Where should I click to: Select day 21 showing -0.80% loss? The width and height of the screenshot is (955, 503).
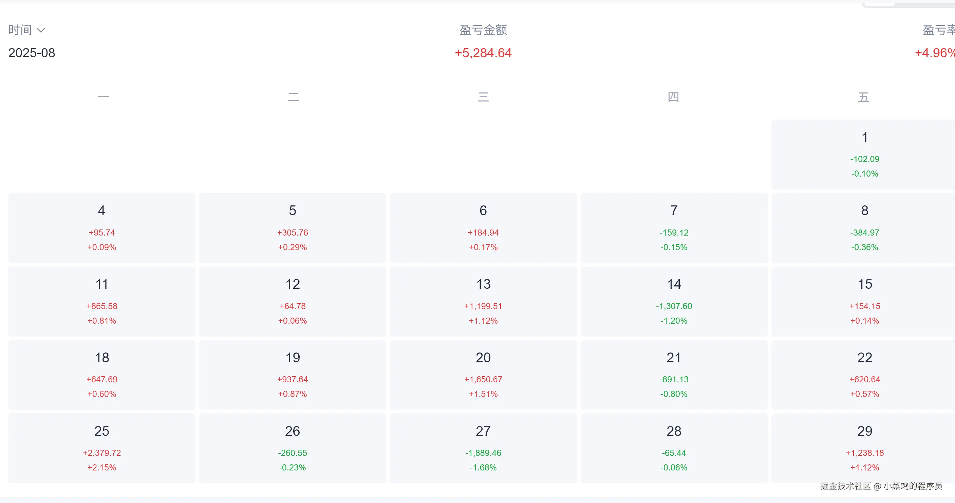coord(674,375)
